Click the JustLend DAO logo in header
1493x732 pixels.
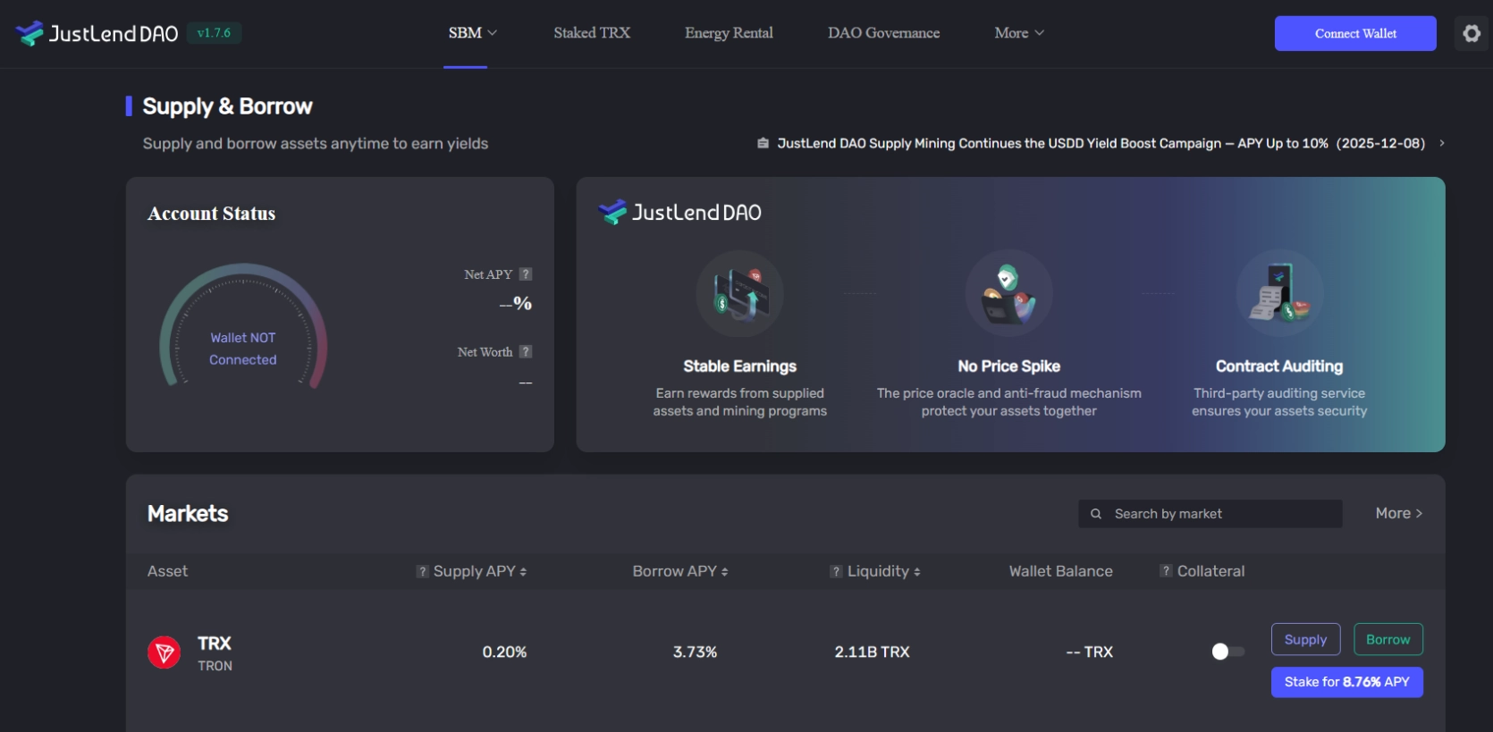[x=97, y=34]
